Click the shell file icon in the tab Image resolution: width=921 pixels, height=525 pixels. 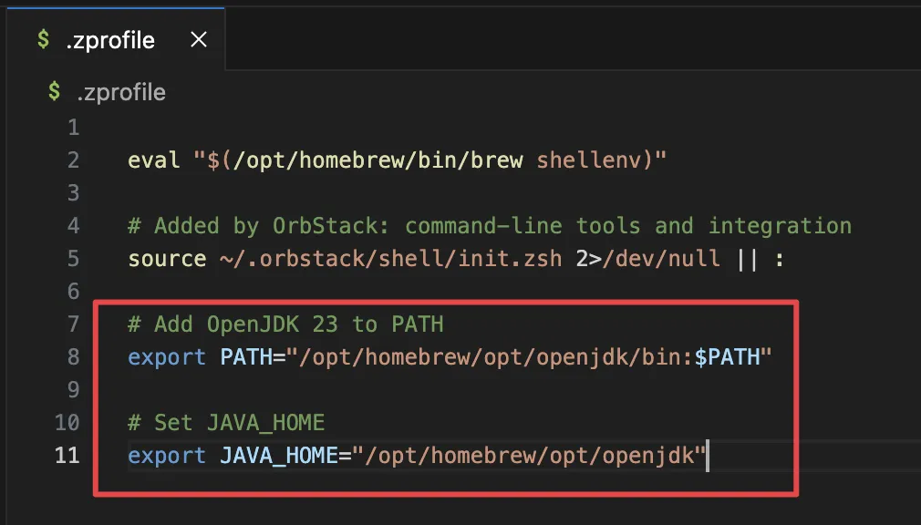click(x=43, y=40)
